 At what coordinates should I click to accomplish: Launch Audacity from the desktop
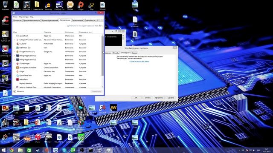[48, 6]
